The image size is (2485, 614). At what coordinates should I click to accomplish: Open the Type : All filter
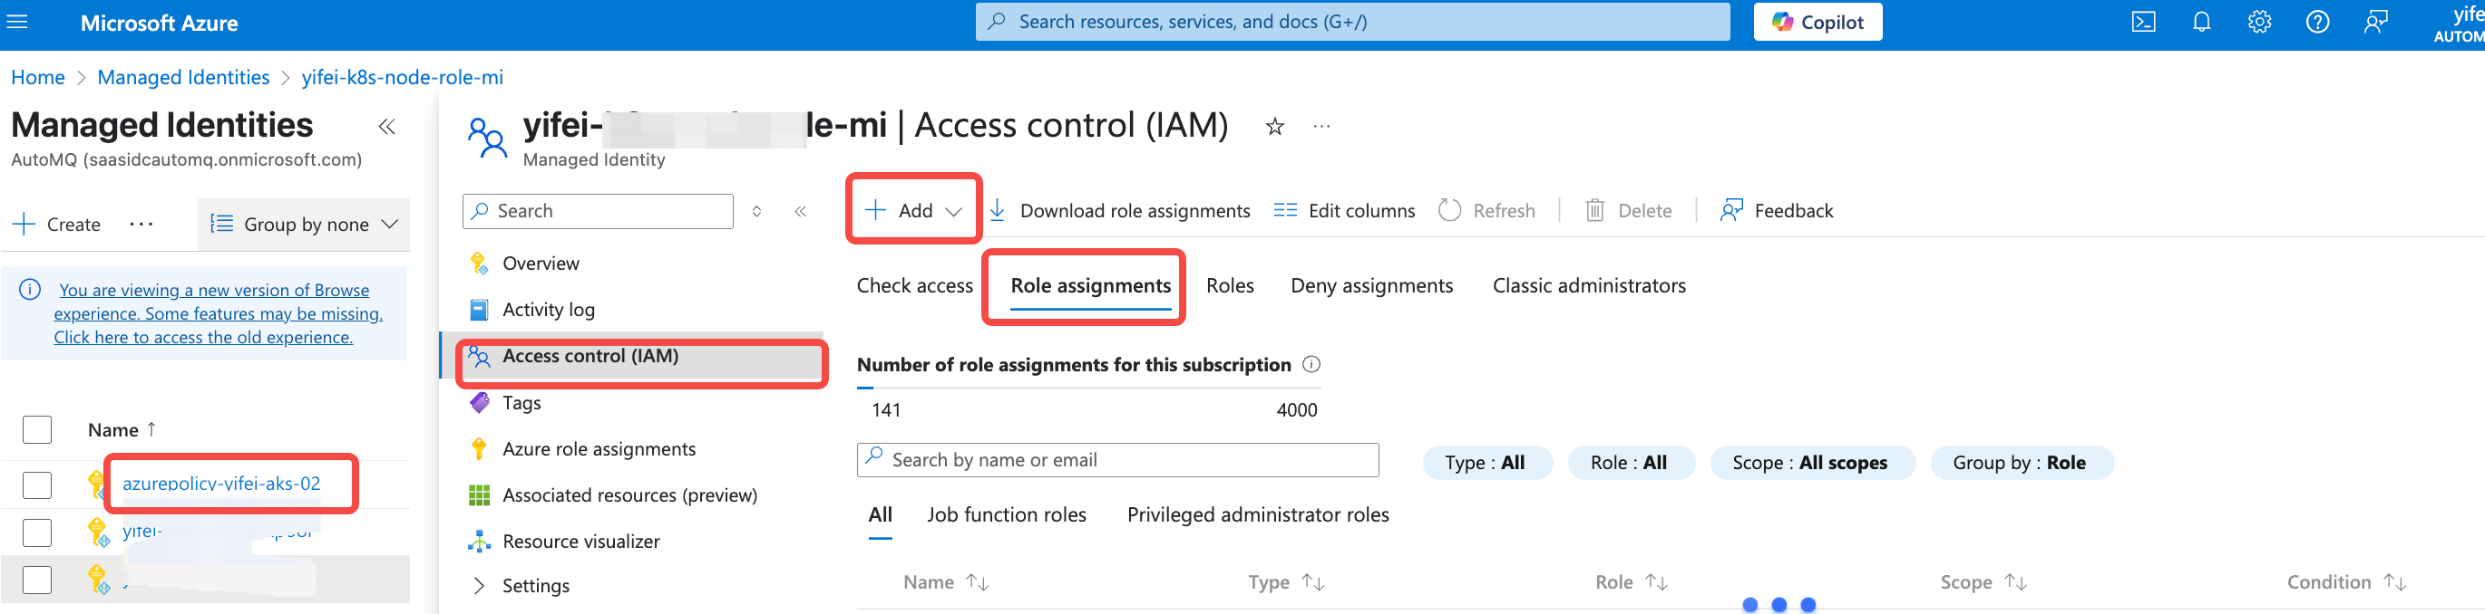[x=1486, y=463]
